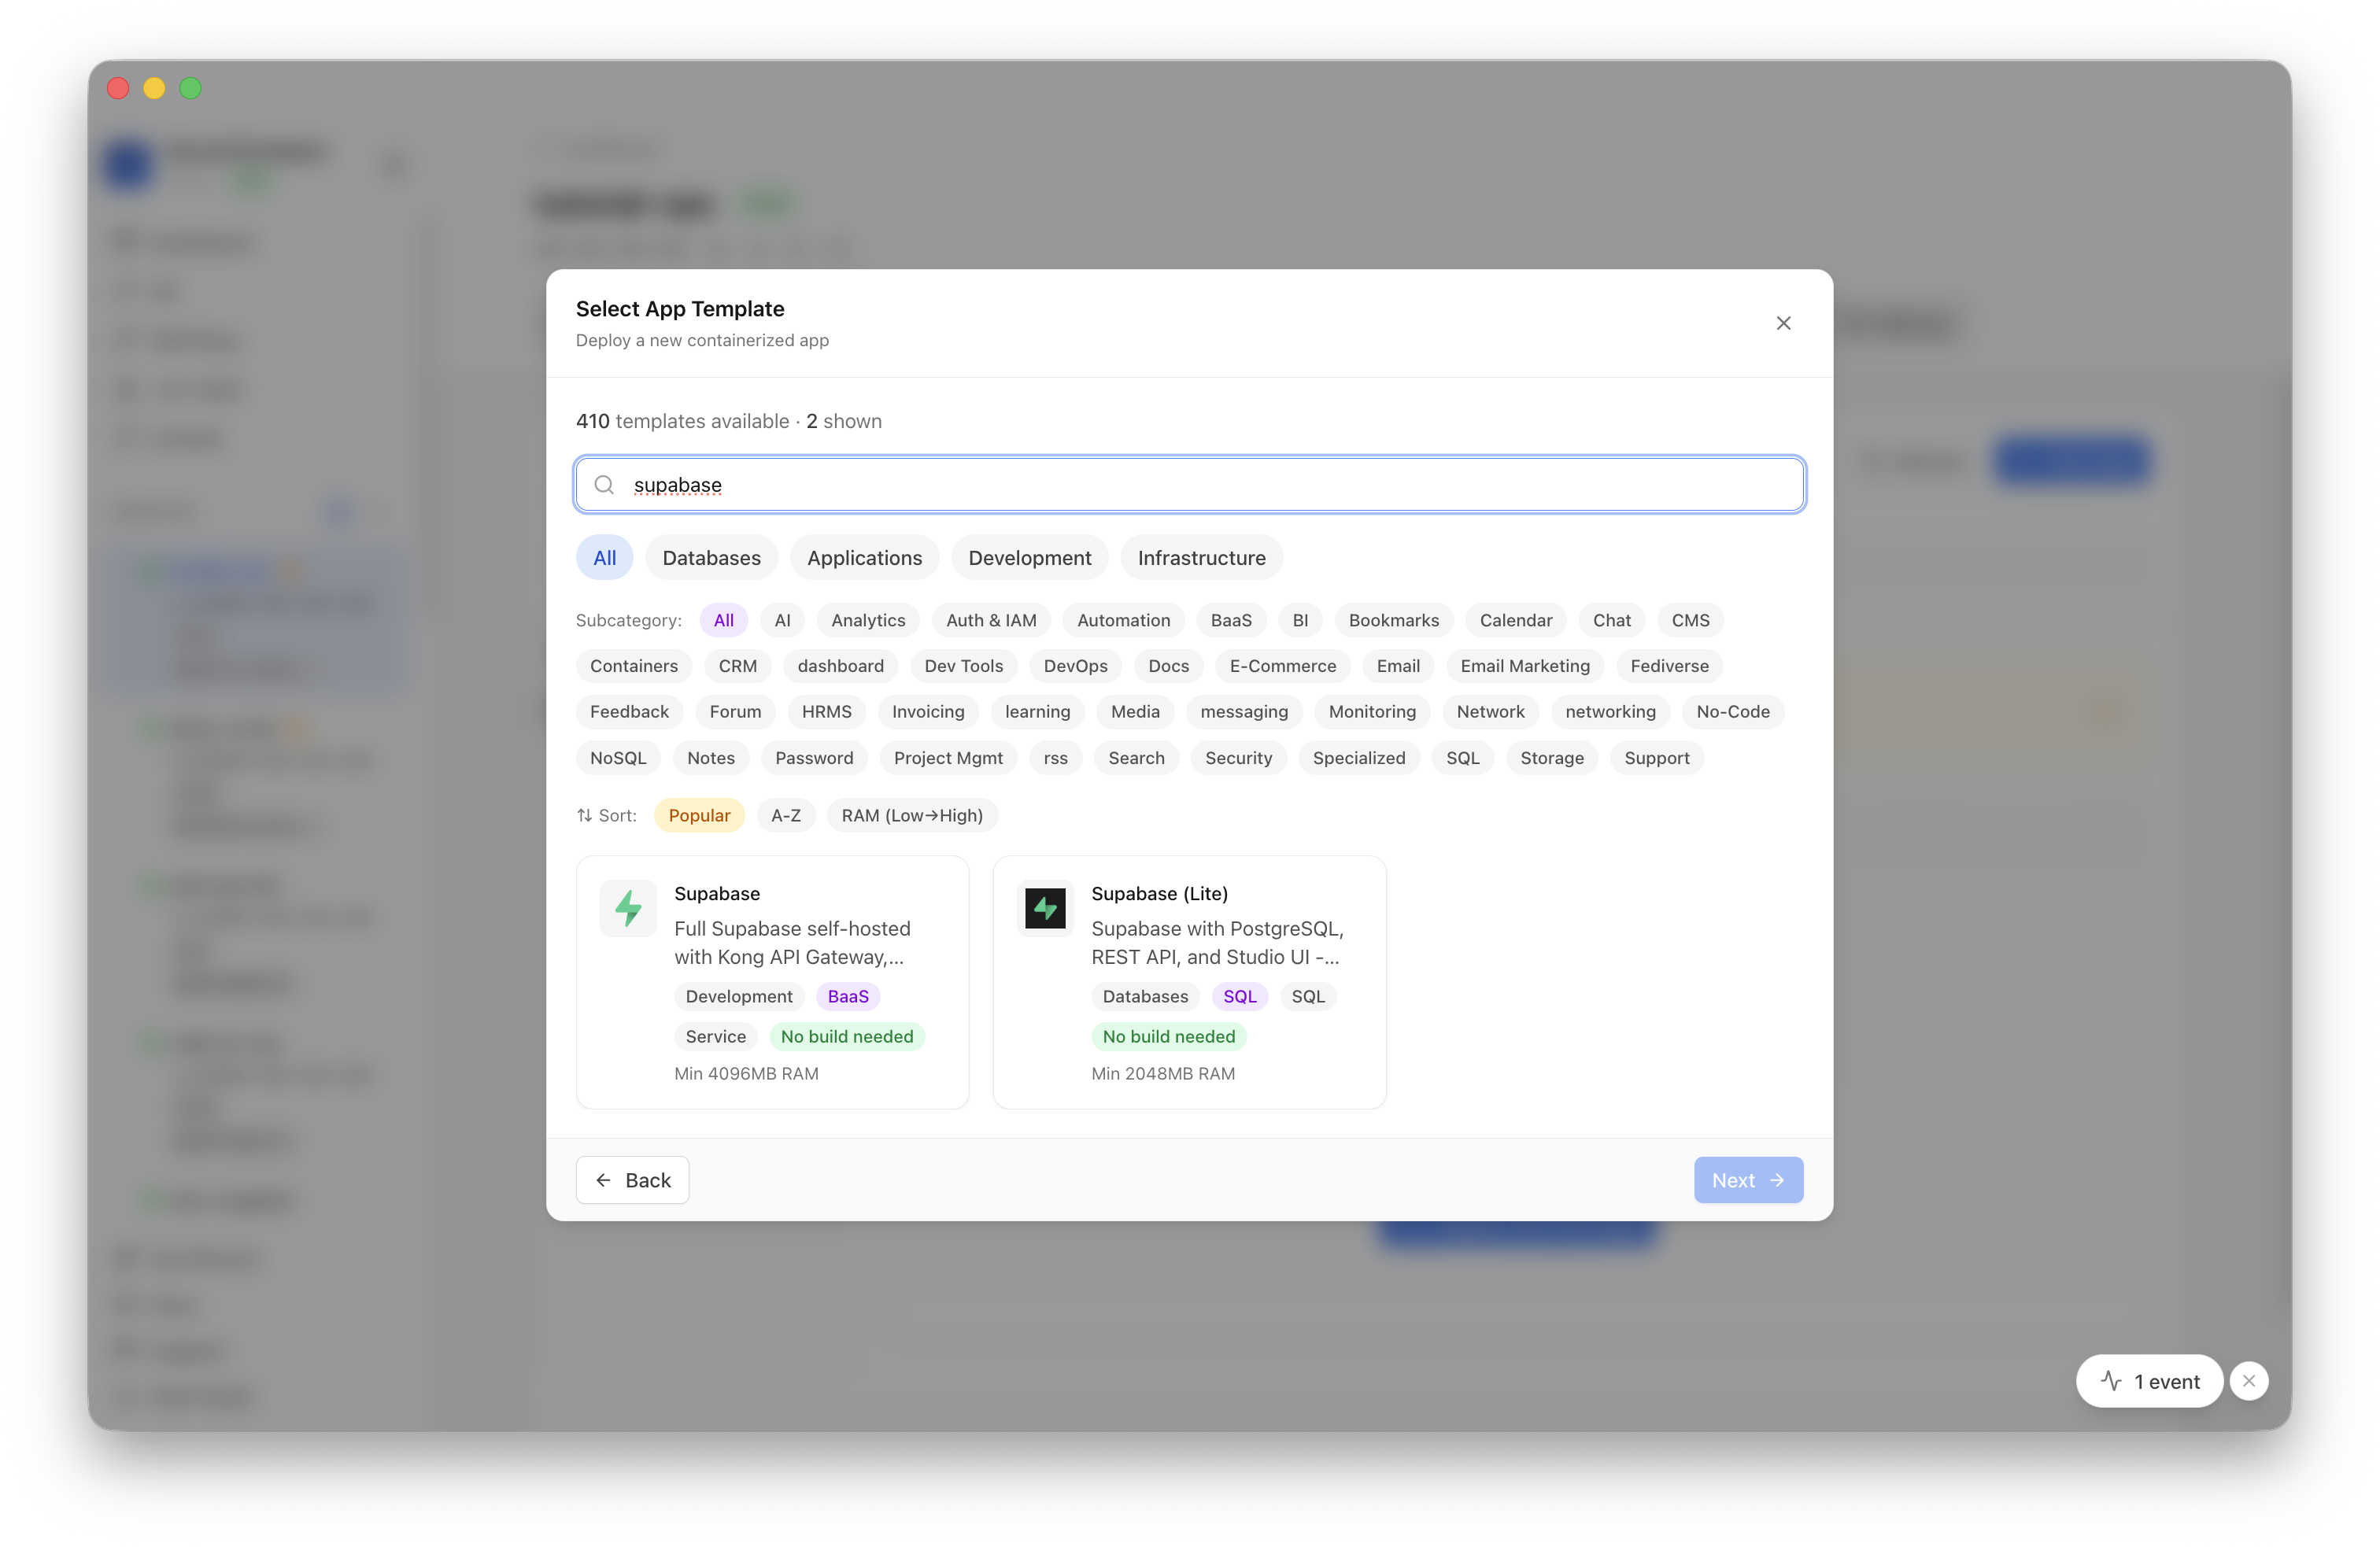Click 'Min 2048MB RAM' text
2380x1547 pixels.
[1163, 1073]
